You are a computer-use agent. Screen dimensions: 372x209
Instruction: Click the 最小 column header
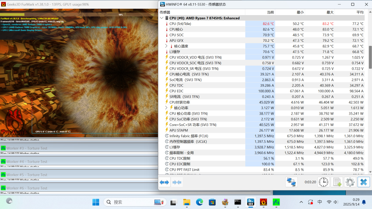click(290, 12)
